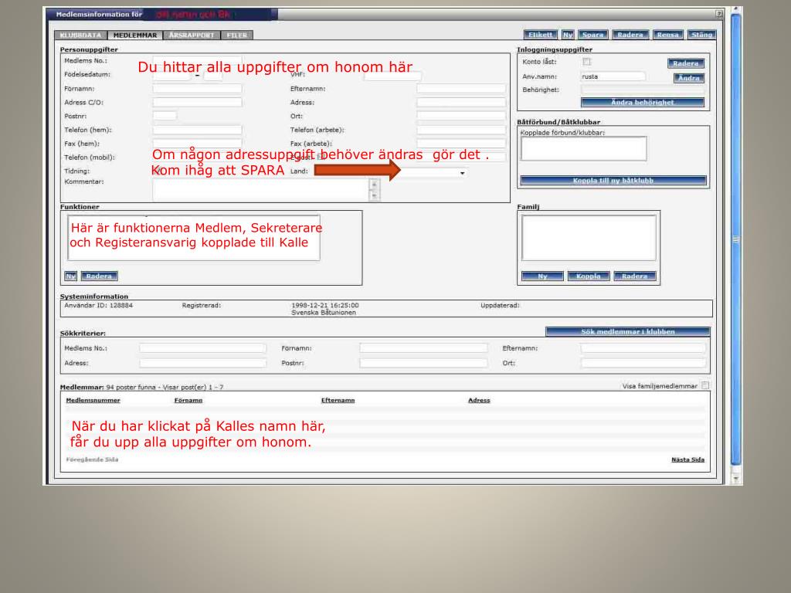Viewport: 791px width, 593px height.
Task: Click the Anv.namn field containing rusta
Action: point(613,76)
